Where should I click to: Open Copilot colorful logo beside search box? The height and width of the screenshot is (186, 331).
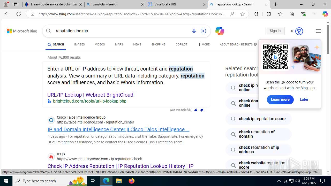coord(220,31)
